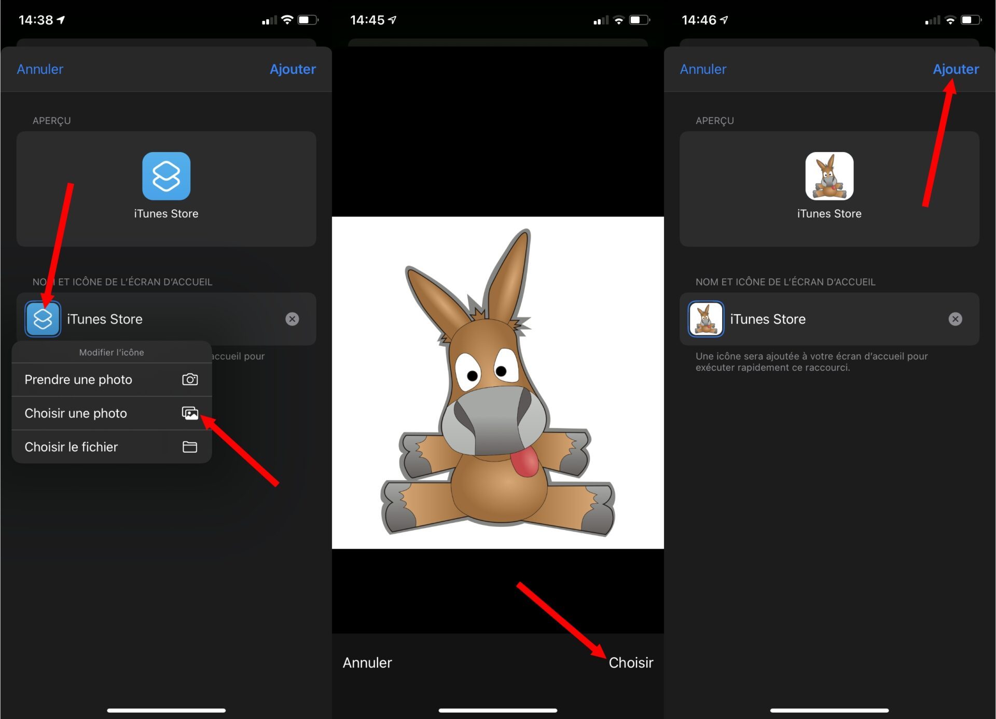
Task: Tap iTunes Store label under donkey preview
Action: (829, 213)
